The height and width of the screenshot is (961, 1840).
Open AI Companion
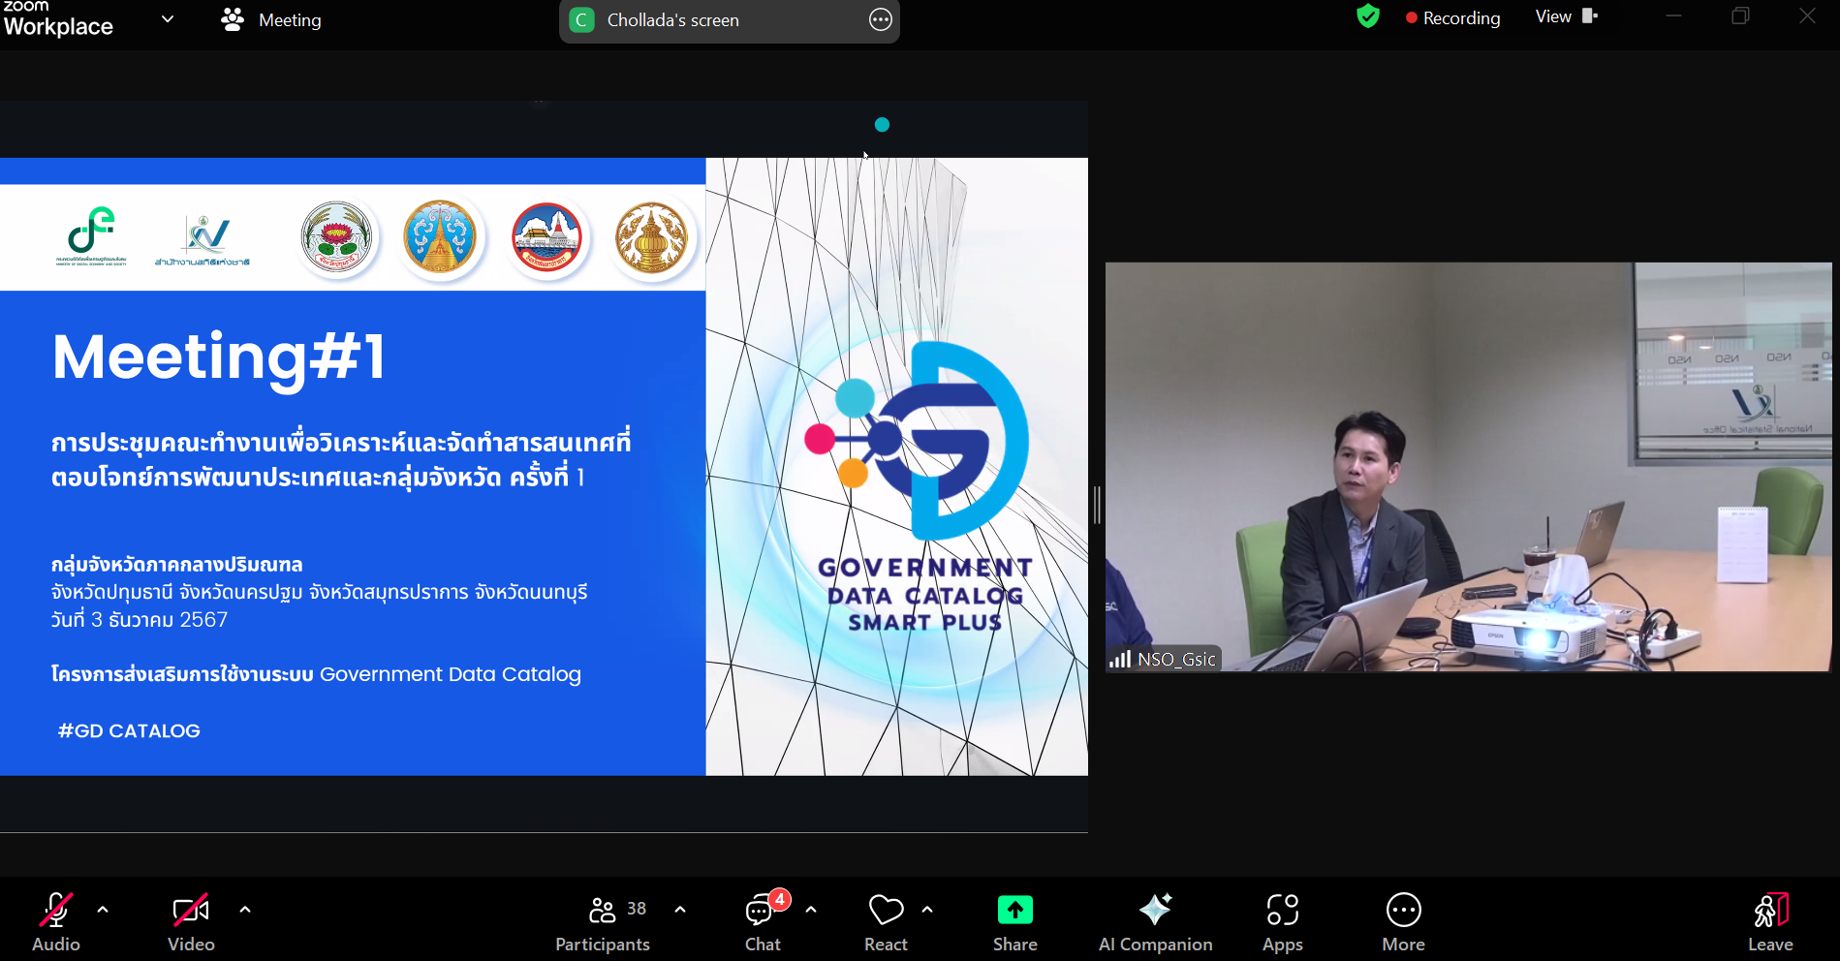[1155, 921]
